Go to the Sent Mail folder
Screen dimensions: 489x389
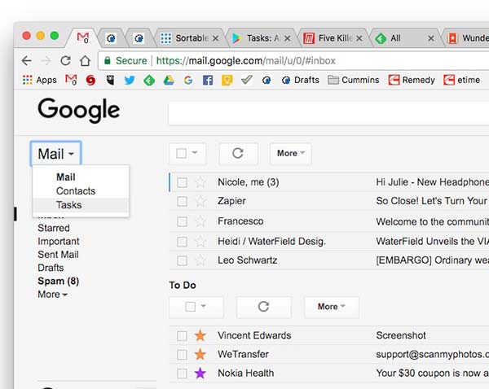58,255
